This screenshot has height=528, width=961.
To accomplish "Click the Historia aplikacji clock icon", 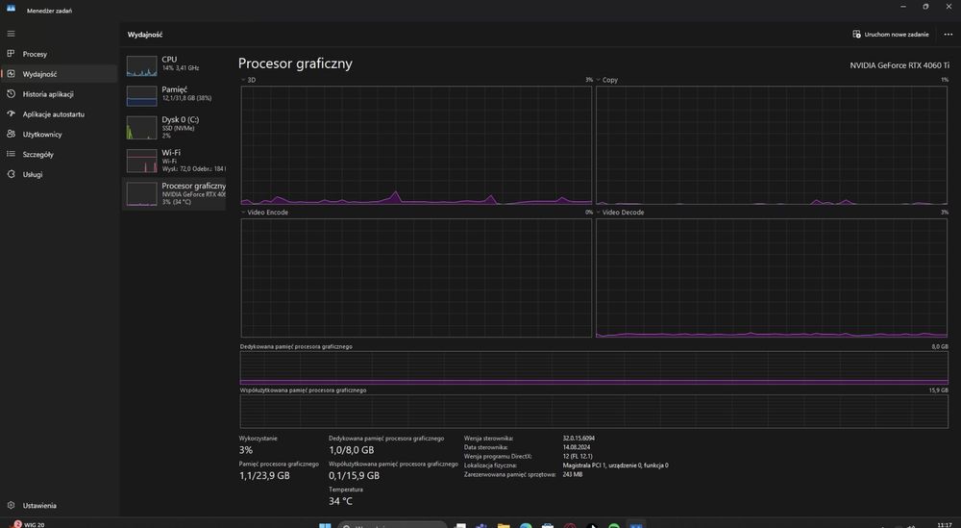I will click(x=11, y=94).
